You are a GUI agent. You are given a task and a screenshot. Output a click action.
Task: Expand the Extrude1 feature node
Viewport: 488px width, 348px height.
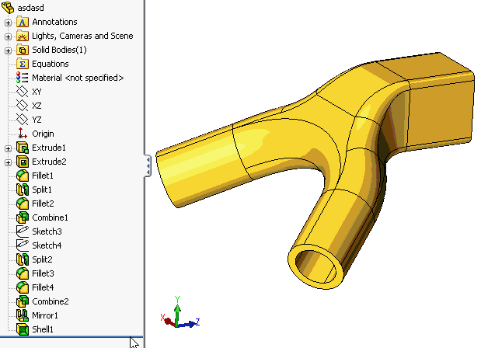pyautogui.click(x=8, y=148)
